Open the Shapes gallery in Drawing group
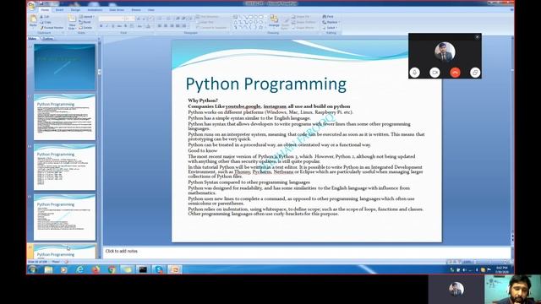This screenshot has width=541, height=304. click(x=249, y=22)
